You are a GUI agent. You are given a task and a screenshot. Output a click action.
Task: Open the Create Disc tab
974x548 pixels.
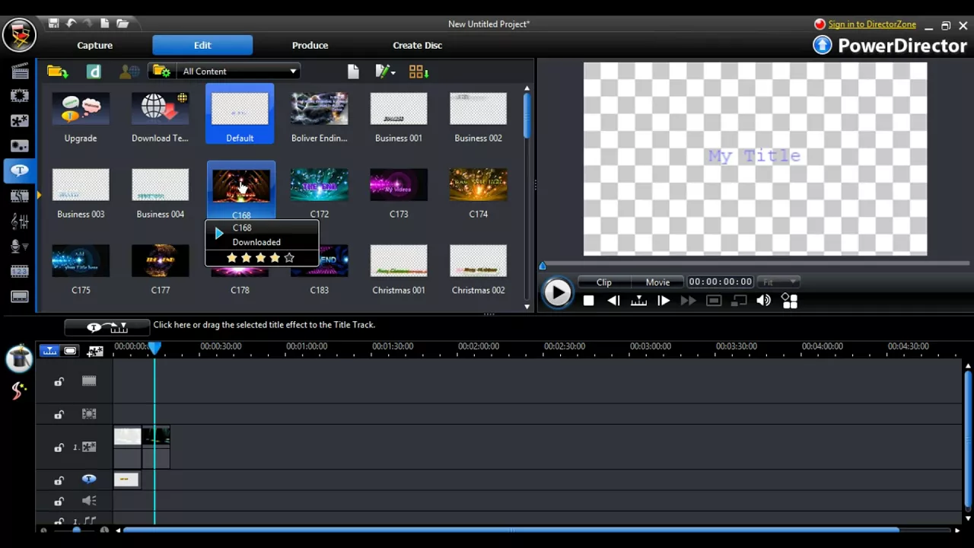point(417,45)
